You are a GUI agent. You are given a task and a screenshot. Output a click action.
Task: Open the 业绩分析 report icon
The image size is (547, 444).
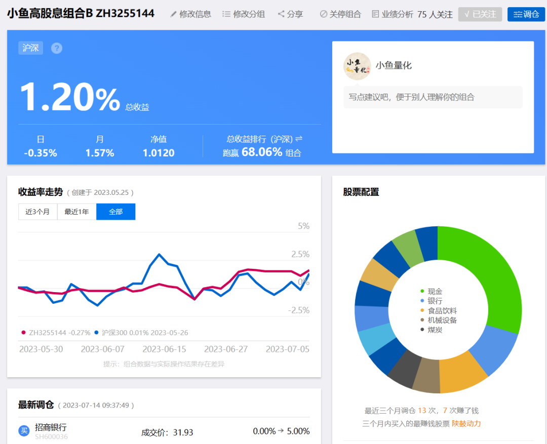[375, 14]
